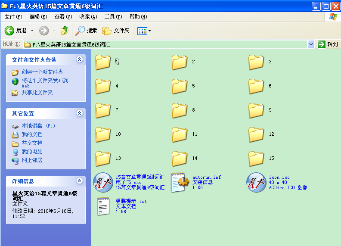Select folder icon named 6
Screen dimensions: 341x246
click(x=256, y=86)
